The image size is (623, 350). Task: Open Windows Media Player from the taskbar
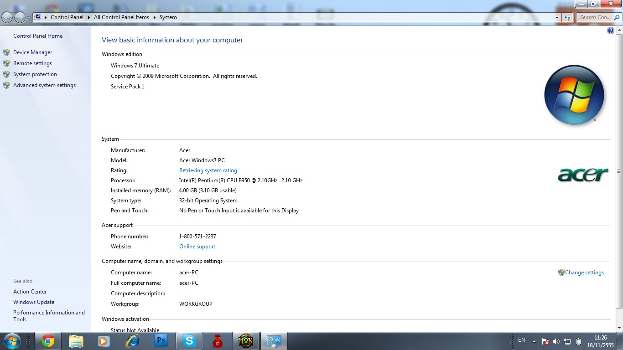tap(104, 341)
